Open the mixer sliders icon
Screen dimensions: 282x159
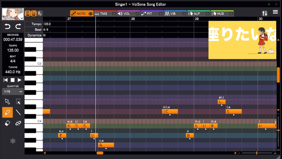[x=265, y=13]
